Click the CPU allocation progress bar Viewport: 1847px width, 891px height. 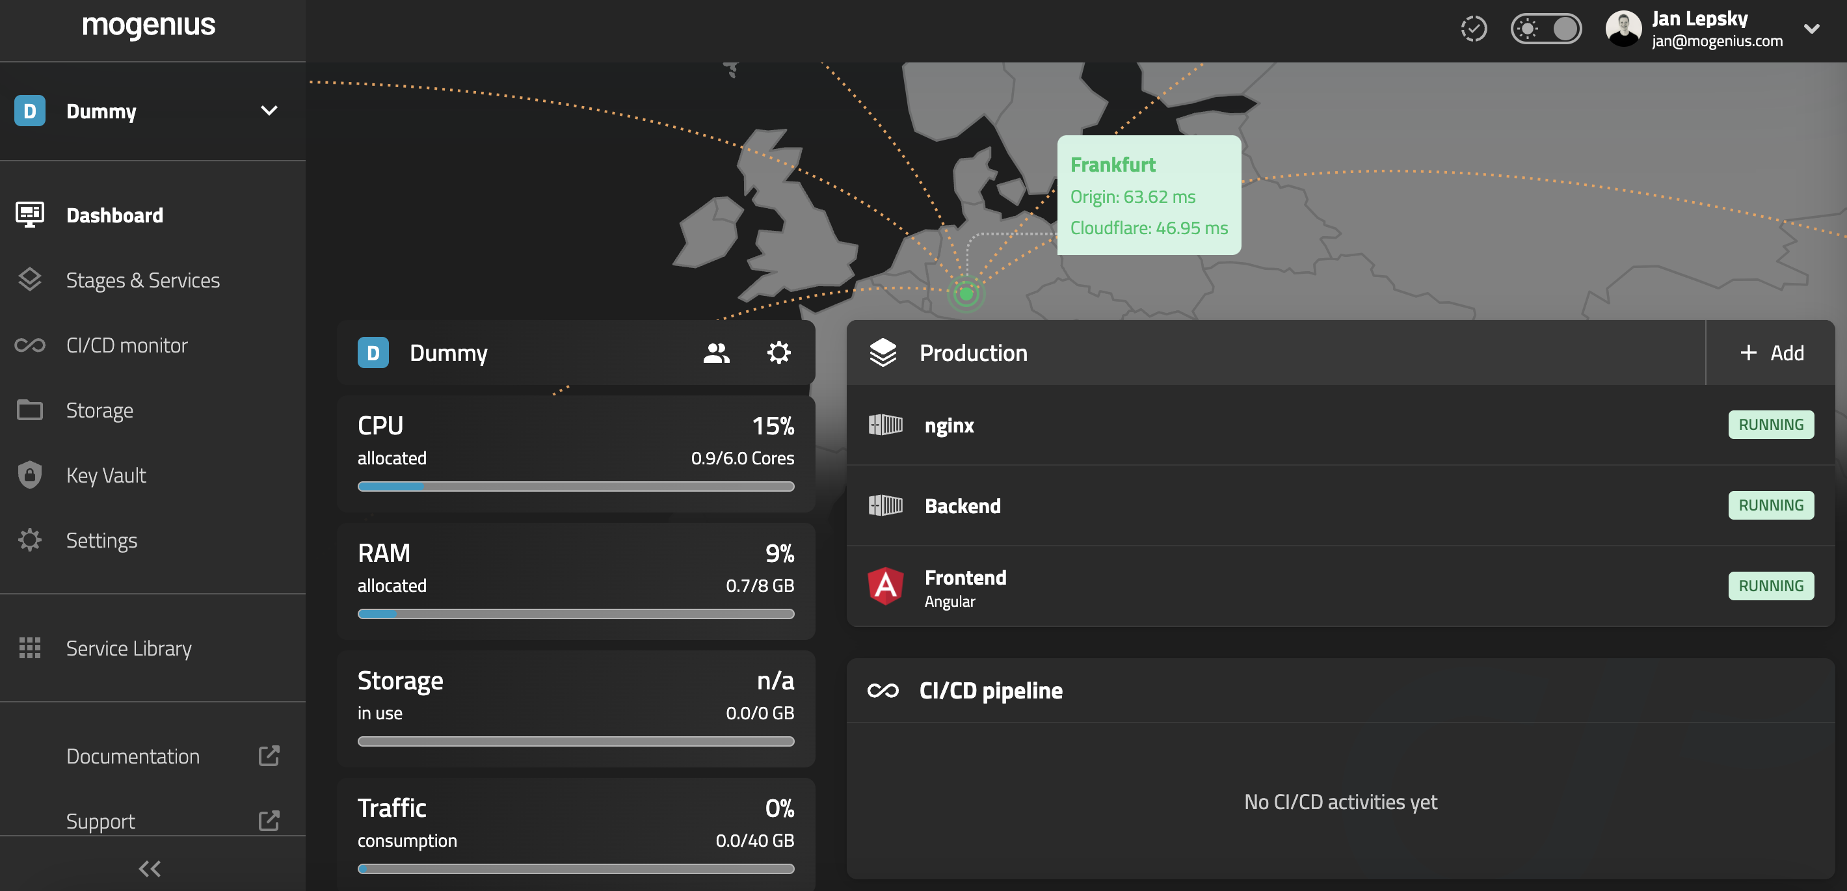[576, 486]
